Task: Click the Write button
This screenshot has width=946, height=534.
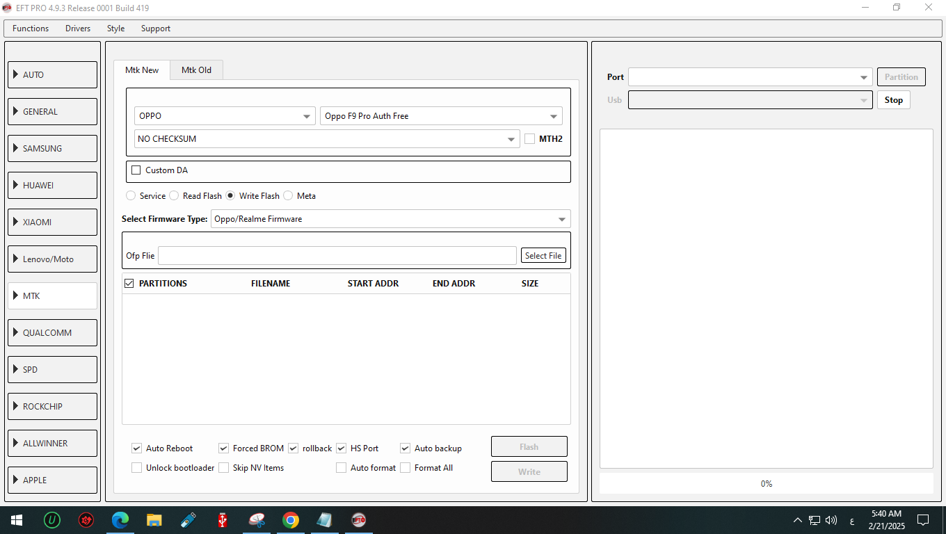Action: click(x=529, y=471)
